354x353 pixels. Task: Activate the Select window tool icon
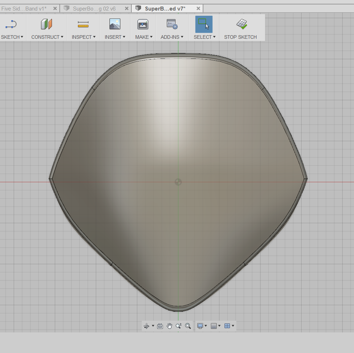pyautogui.click(x=204, y=24)
